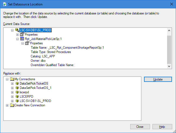176x133 pixels.
Task: Click the DataSetPickTicketDS_1 database icon
Action: click(17, 88)
